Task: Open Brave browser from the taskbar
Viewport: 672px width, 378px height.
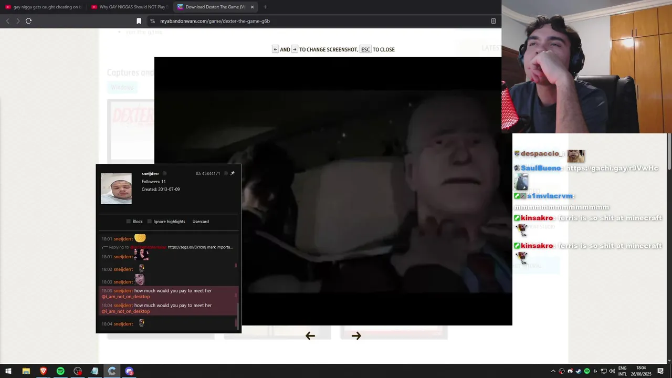Action: coord(43,371)
